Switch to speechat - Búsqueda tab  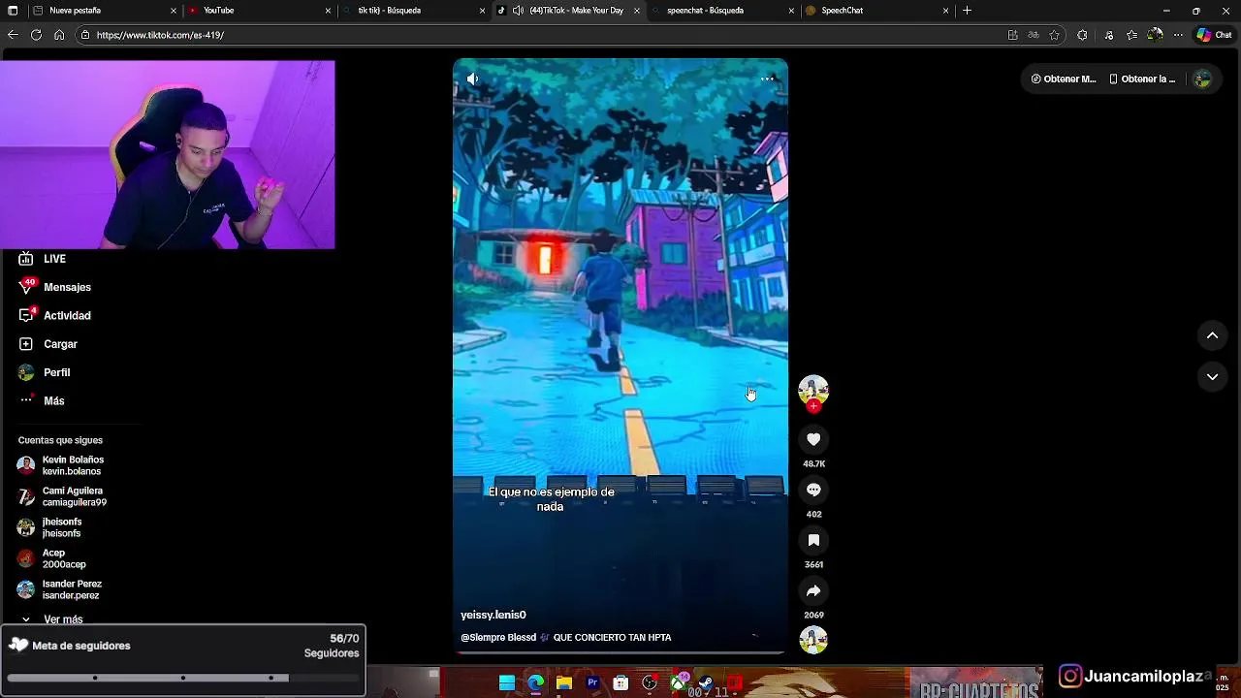point(722,11)
